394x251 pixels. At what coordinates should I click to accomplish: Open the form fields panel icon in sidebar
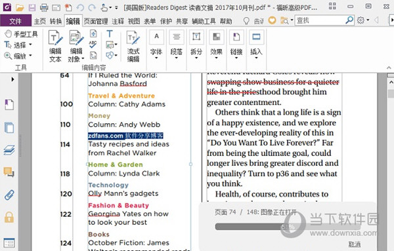click(x=9, y=242)
